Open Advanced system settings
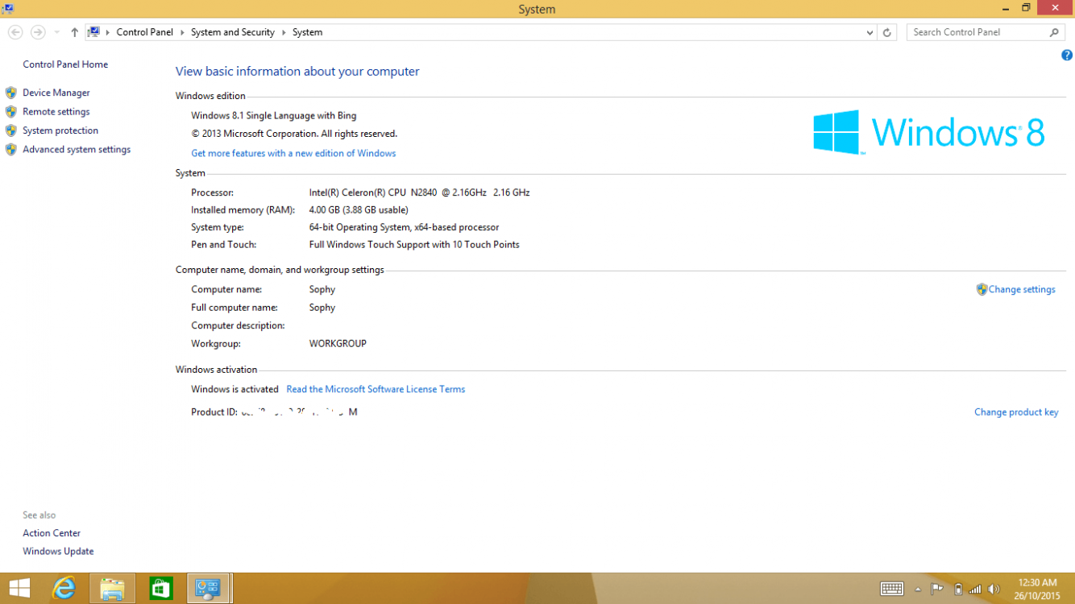The image size is (1075, 604). point(77,150)
